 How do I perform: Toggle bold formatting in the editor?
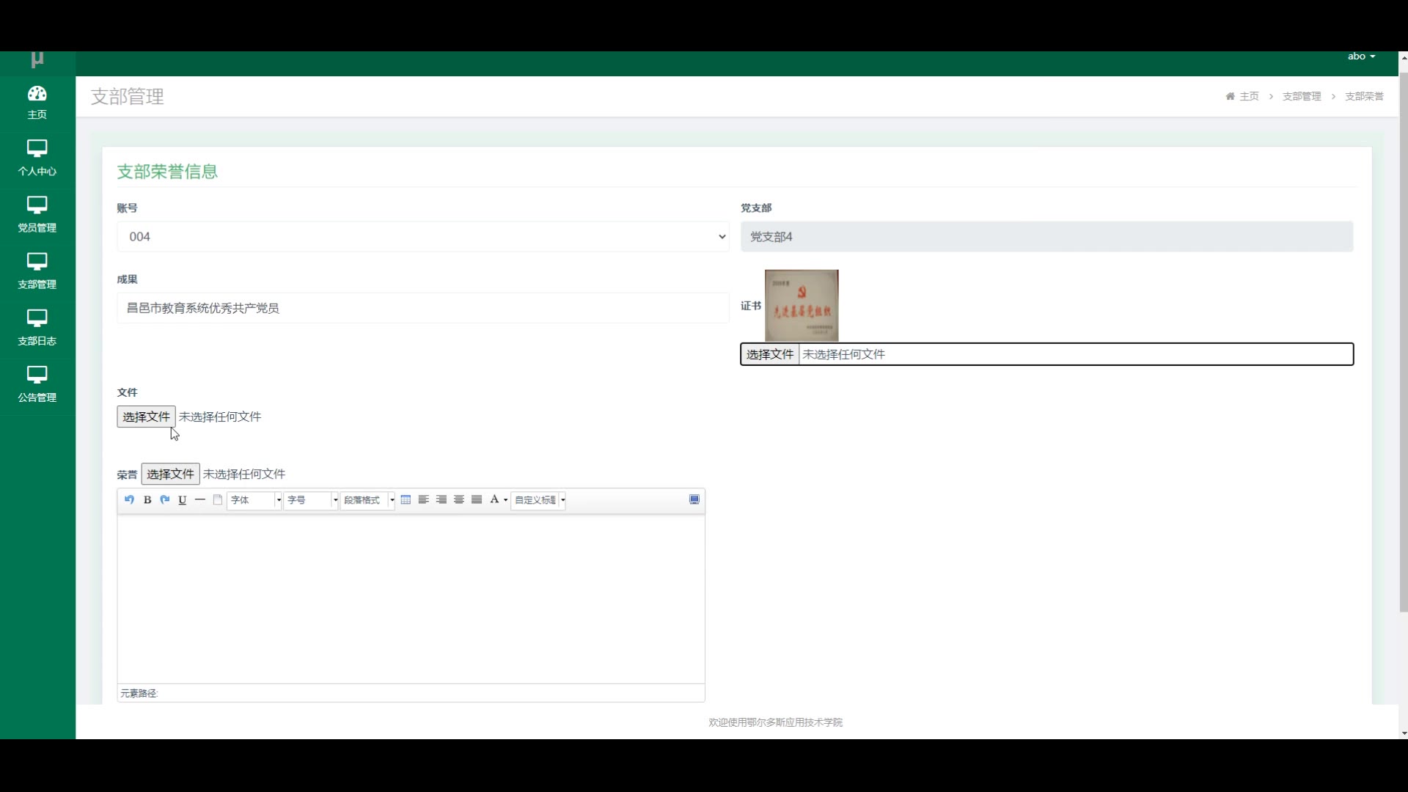(x=147, y=500)
